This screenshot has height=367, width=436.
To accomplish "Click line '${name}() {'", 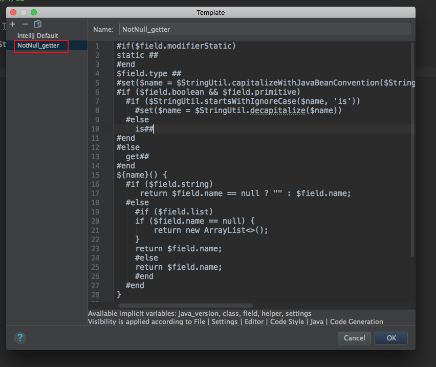I will (142, 175).
